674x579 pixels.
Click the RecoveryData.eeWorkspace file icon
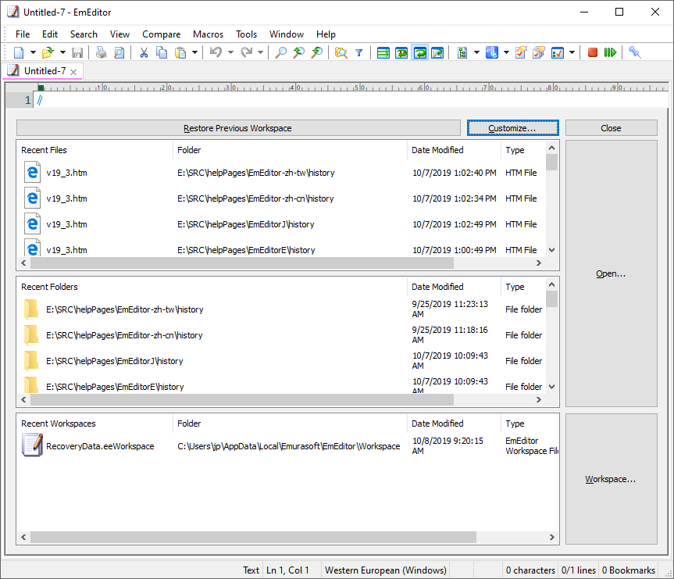(x=32, y=445)
